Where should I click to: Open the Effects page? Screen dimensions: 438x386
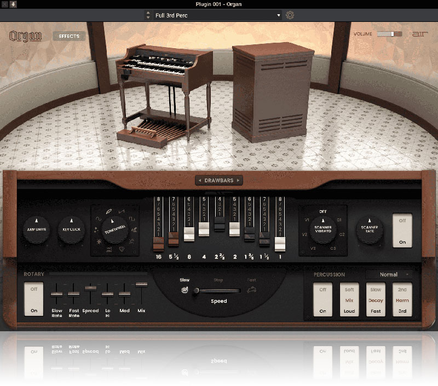pos(69,36)
